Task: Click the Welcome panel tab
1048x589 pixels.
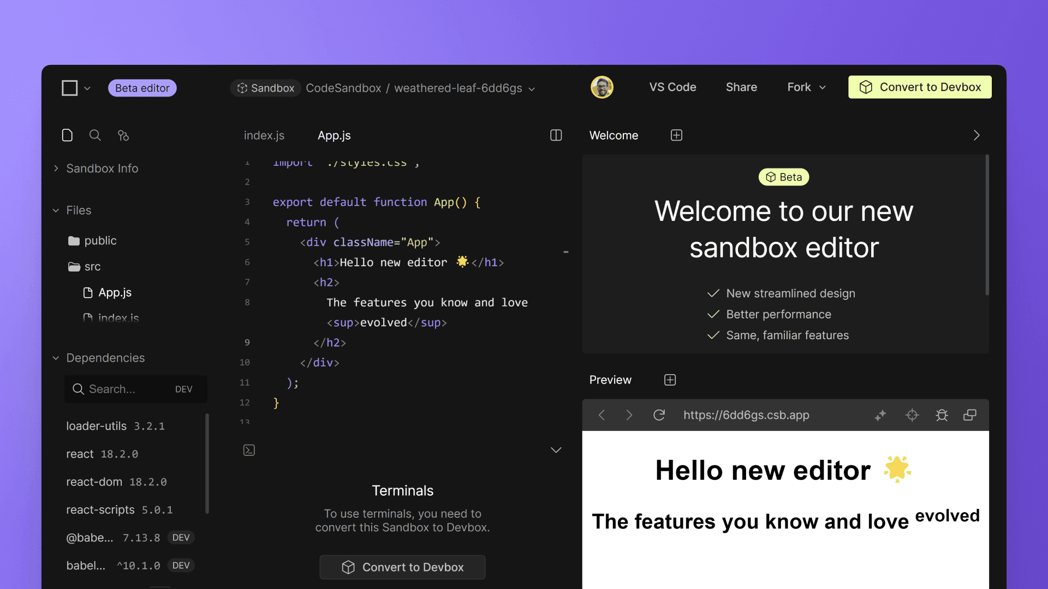Action: [x=614, y=135]
